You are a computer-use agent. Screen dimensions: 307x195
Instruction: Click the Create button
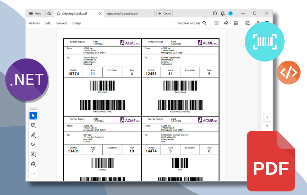coord(165,13)
